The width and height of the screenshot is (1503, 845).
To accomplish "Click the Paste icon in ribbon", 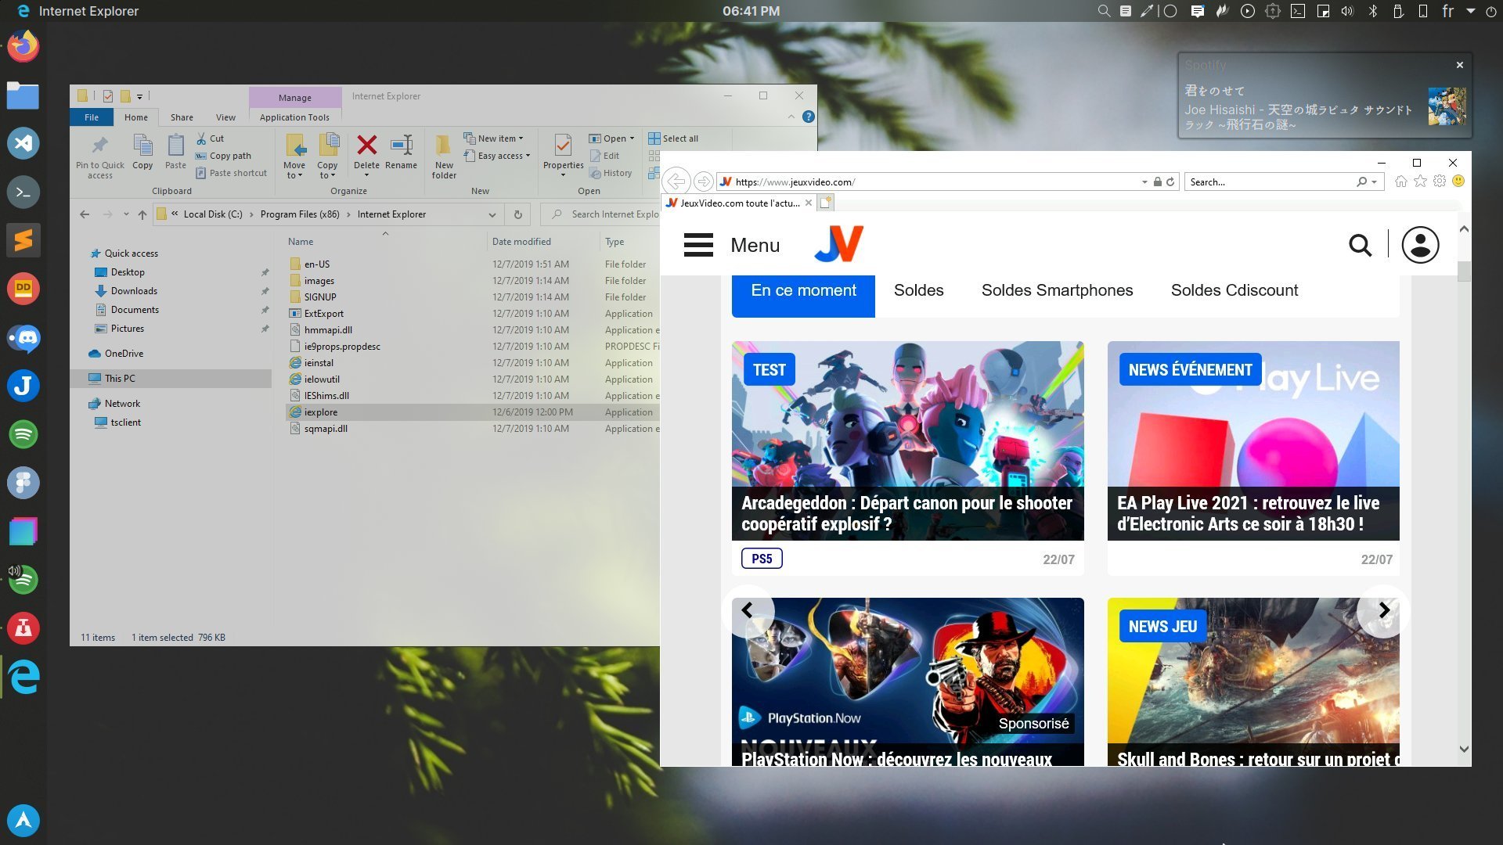I will tap(175, 152).
